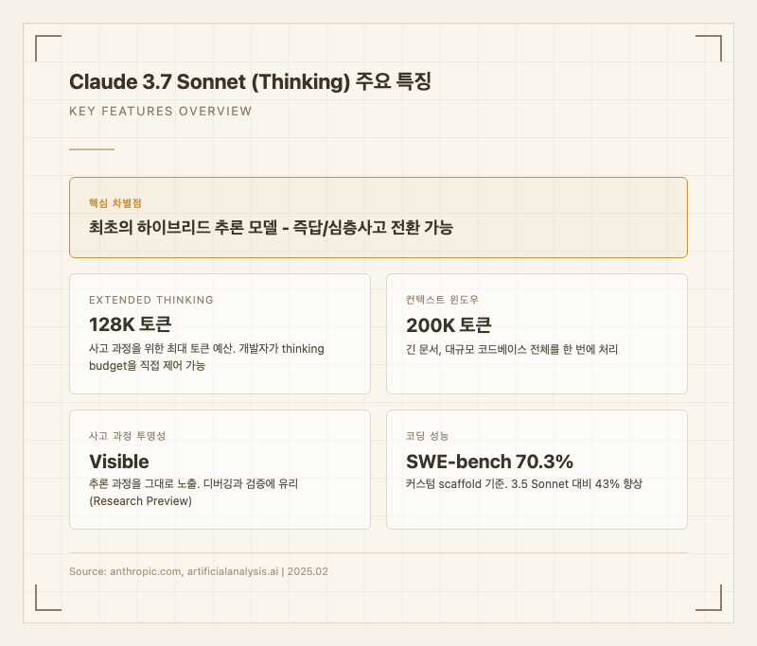Click the short divider line under the subtitle
757x646 pixels.
[x=92, y=149]
